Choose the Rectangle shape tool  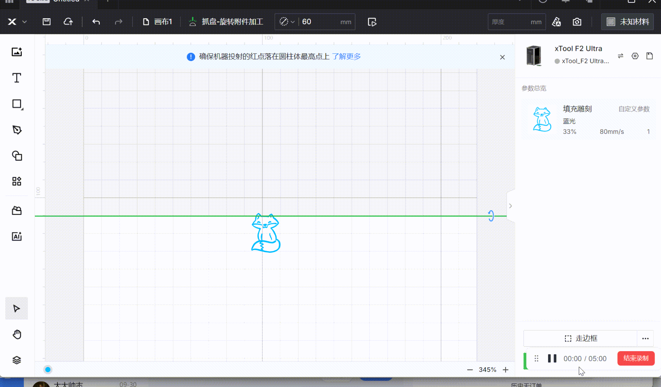click(x=17, y=104)
